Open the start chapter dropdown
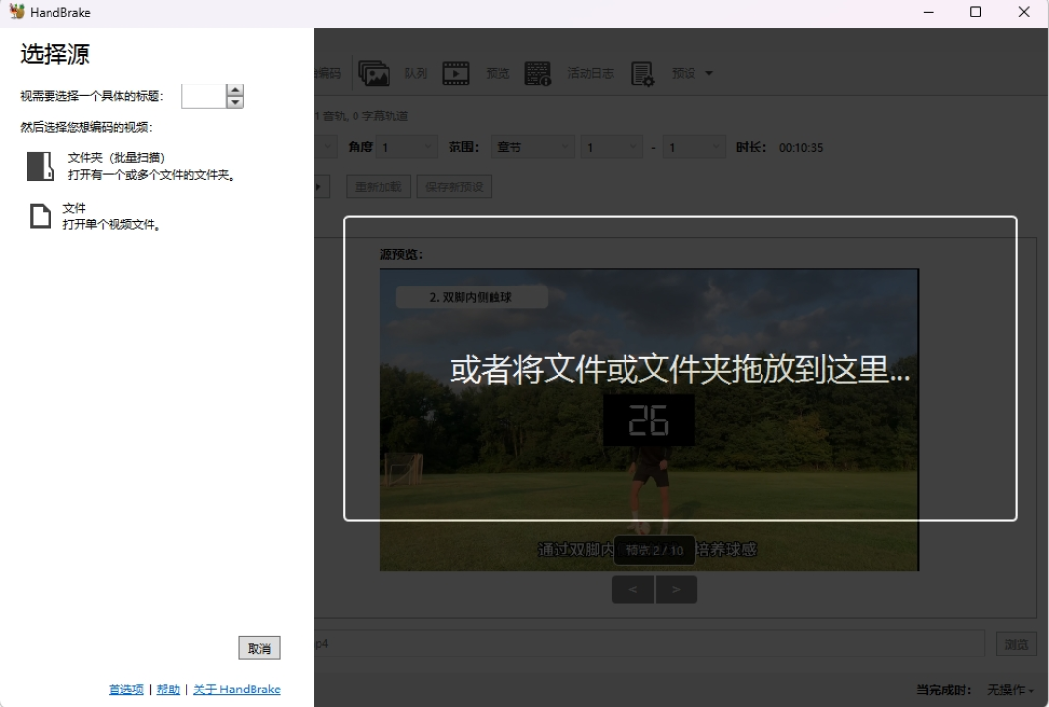Image resolution: width=1049 pixels, height=707 pixels. point(612,147)
